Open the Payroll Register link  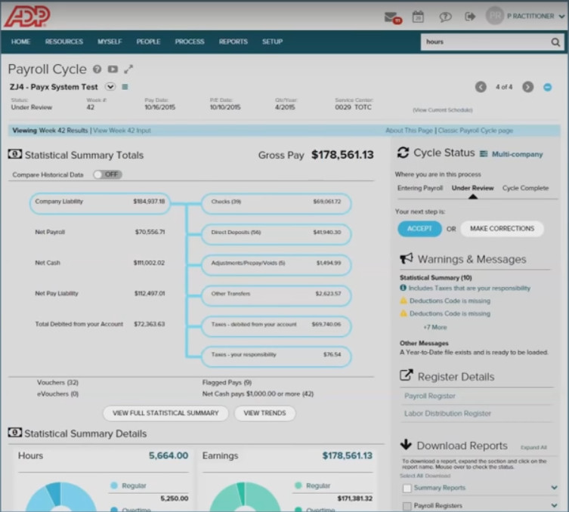tap(430, 396)
